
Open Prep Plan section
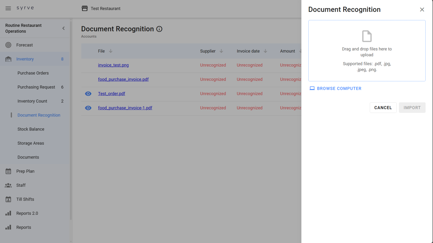(x=25, y=171)
